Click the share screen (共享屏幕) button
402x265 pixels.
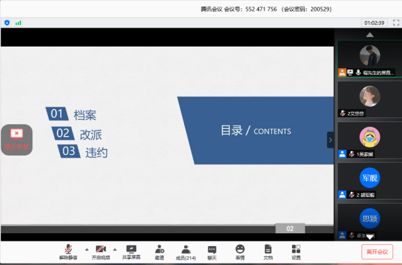(x=132, y=252)
